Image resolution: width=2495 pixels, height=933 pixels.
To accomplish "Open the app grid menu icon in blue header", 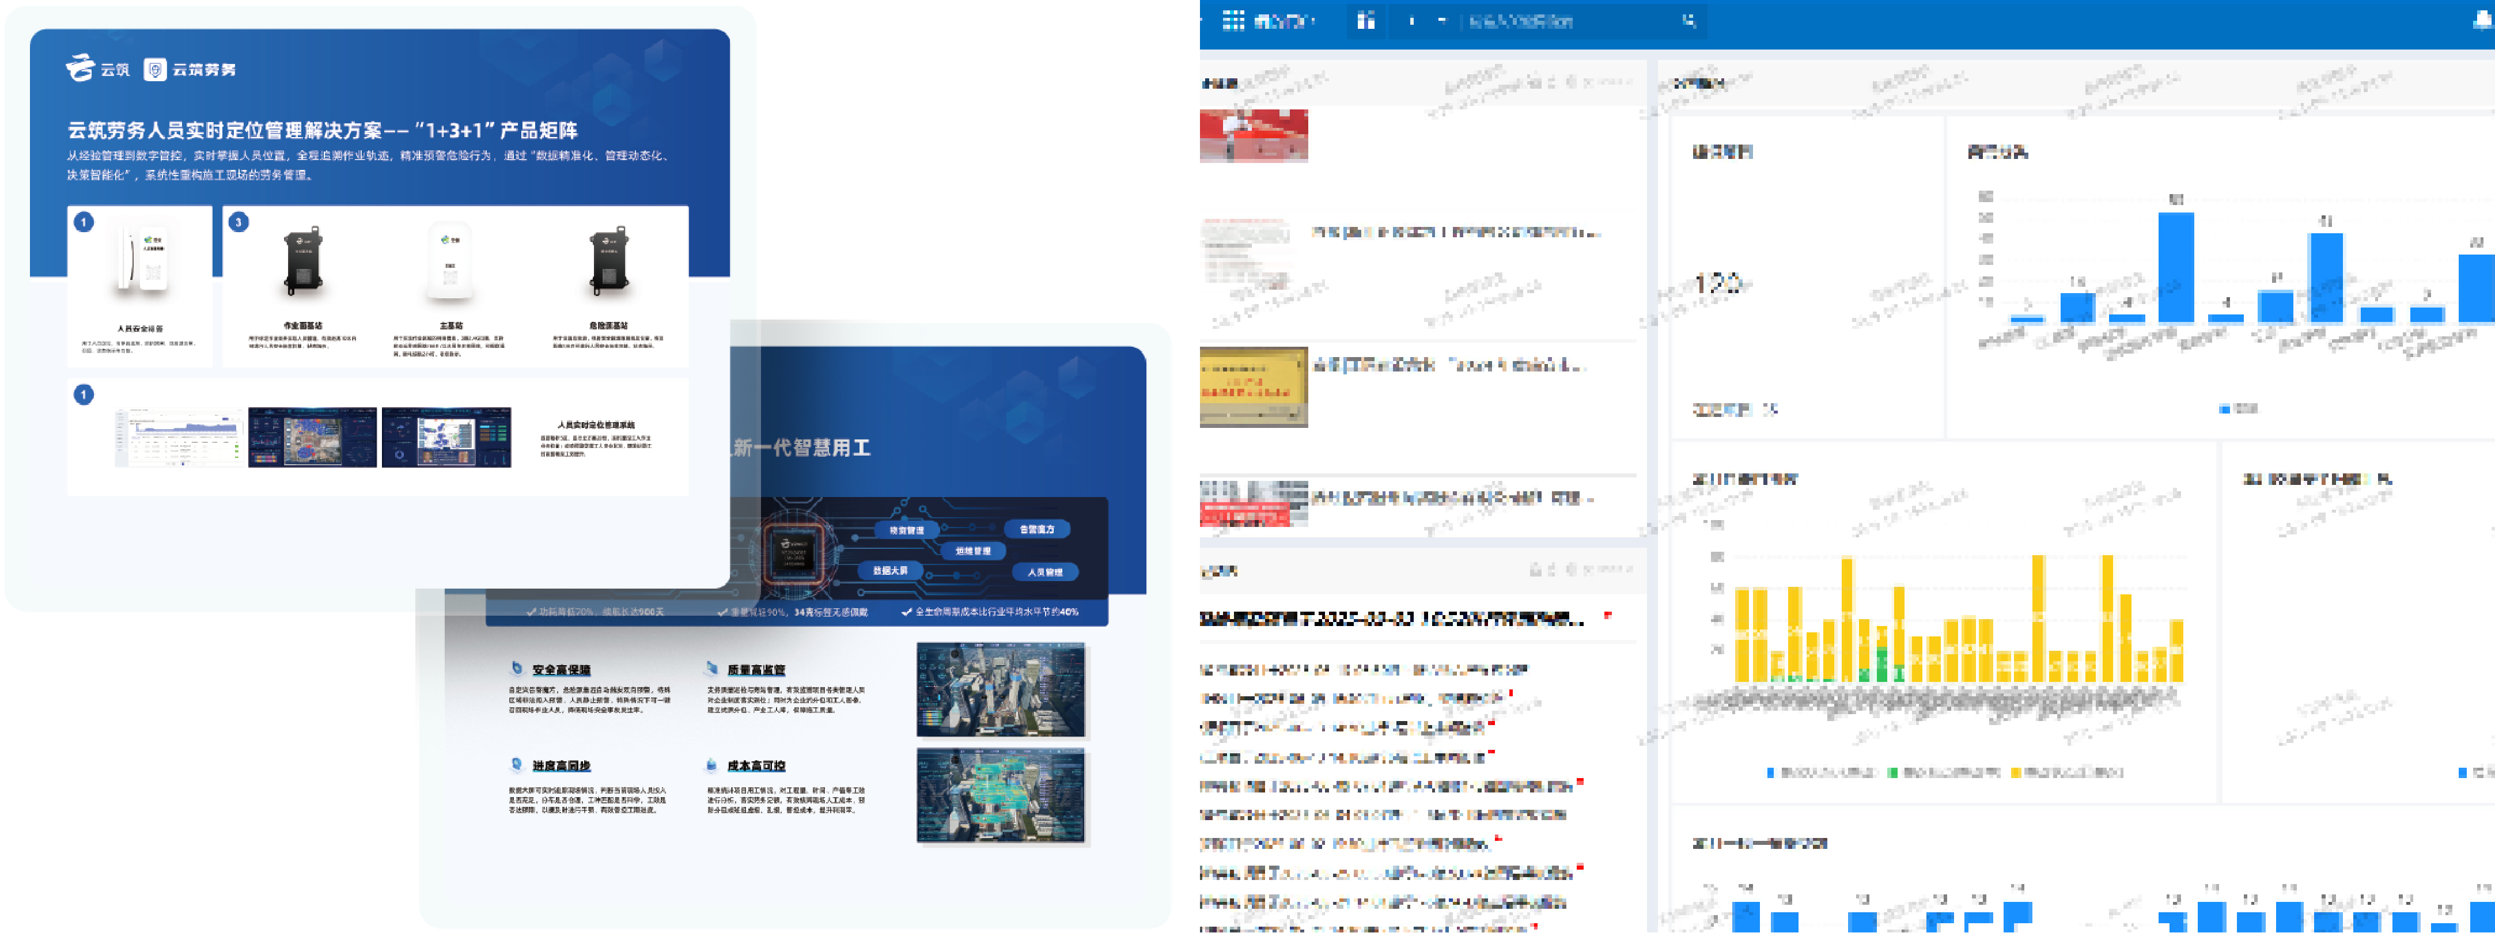I will click(x=1233, y=20).
